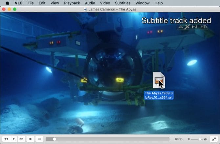The width and height of the screenshot is (220, 144).
Task: Show the playlist using list icon
Action: coord(39,139)
